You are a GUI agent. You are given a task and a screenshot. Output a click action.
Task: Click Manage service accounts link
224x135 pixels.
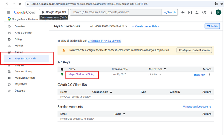click(x=197, y=107)
